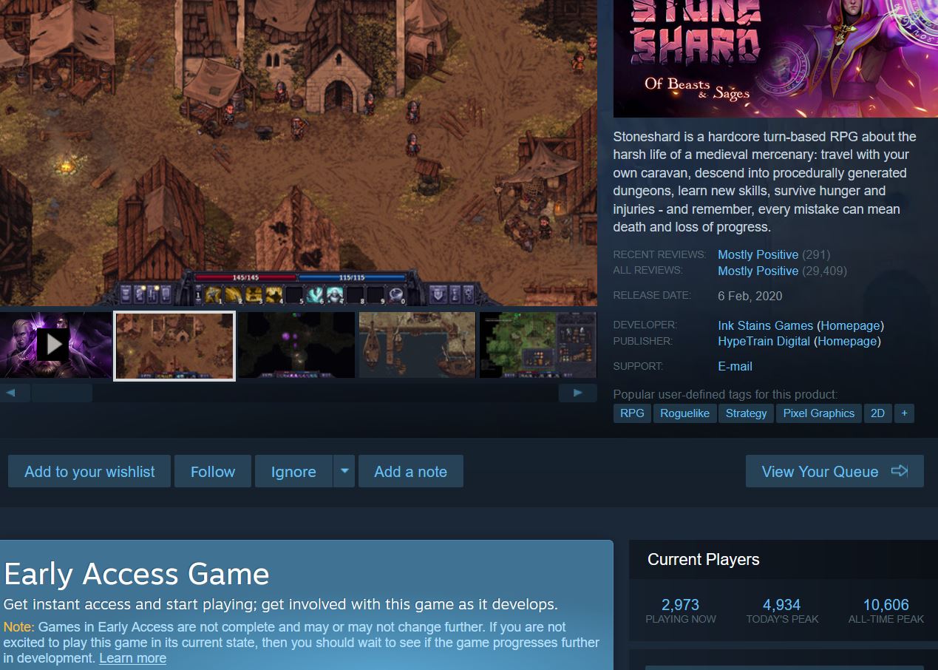The width and height of the screenshot is (938, 670).
Task: Open the green inventory screenshot thumbnail
Action: coord(538,345)
